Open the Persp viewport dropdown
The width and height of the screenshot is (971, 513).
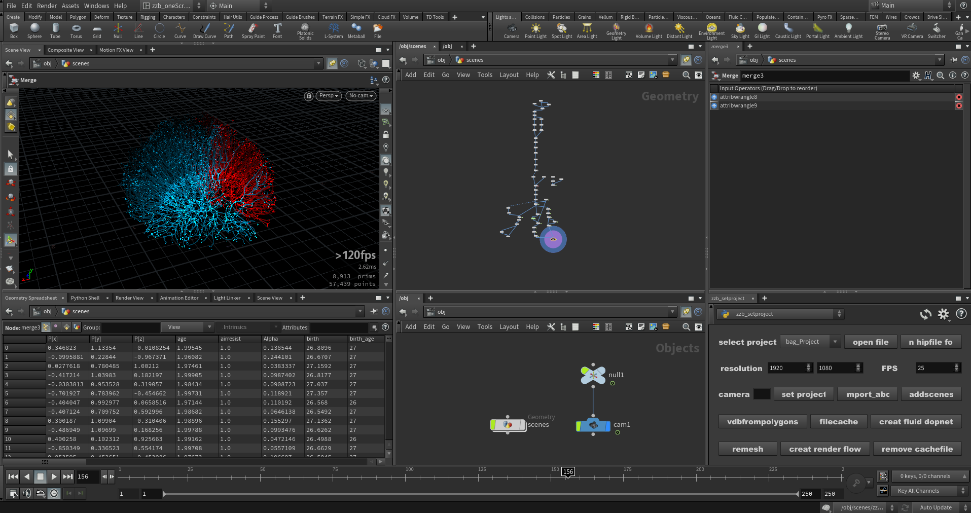[x=329, y=95]
